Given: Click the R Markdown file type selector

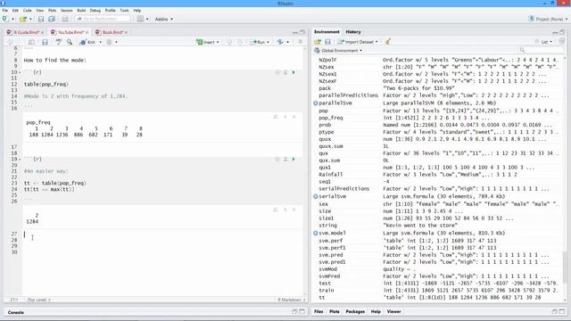Looking at the screenshot, I should pos(292,300).
